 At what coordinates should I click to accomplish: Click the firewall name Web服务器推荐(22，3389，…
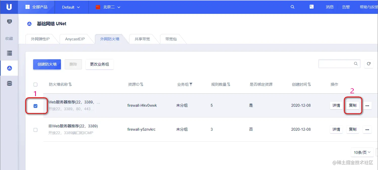[x=74, y=102]
